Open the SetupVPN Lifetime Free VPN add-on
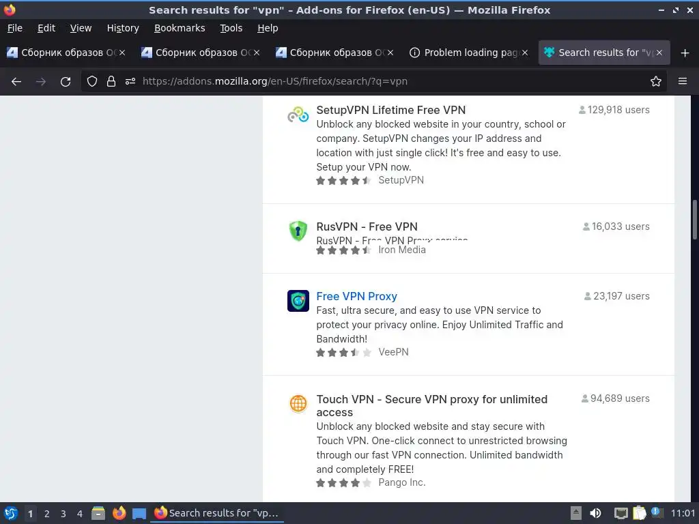 click(390, 110)
